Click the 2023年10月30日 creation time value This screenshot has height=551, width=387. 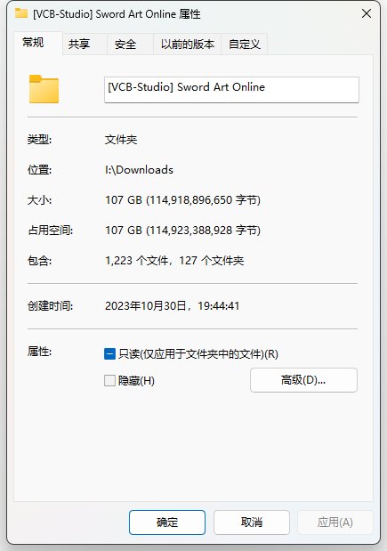145,305
